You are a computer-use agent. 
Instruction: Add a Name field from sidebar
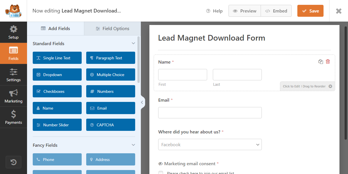(57, 108)
